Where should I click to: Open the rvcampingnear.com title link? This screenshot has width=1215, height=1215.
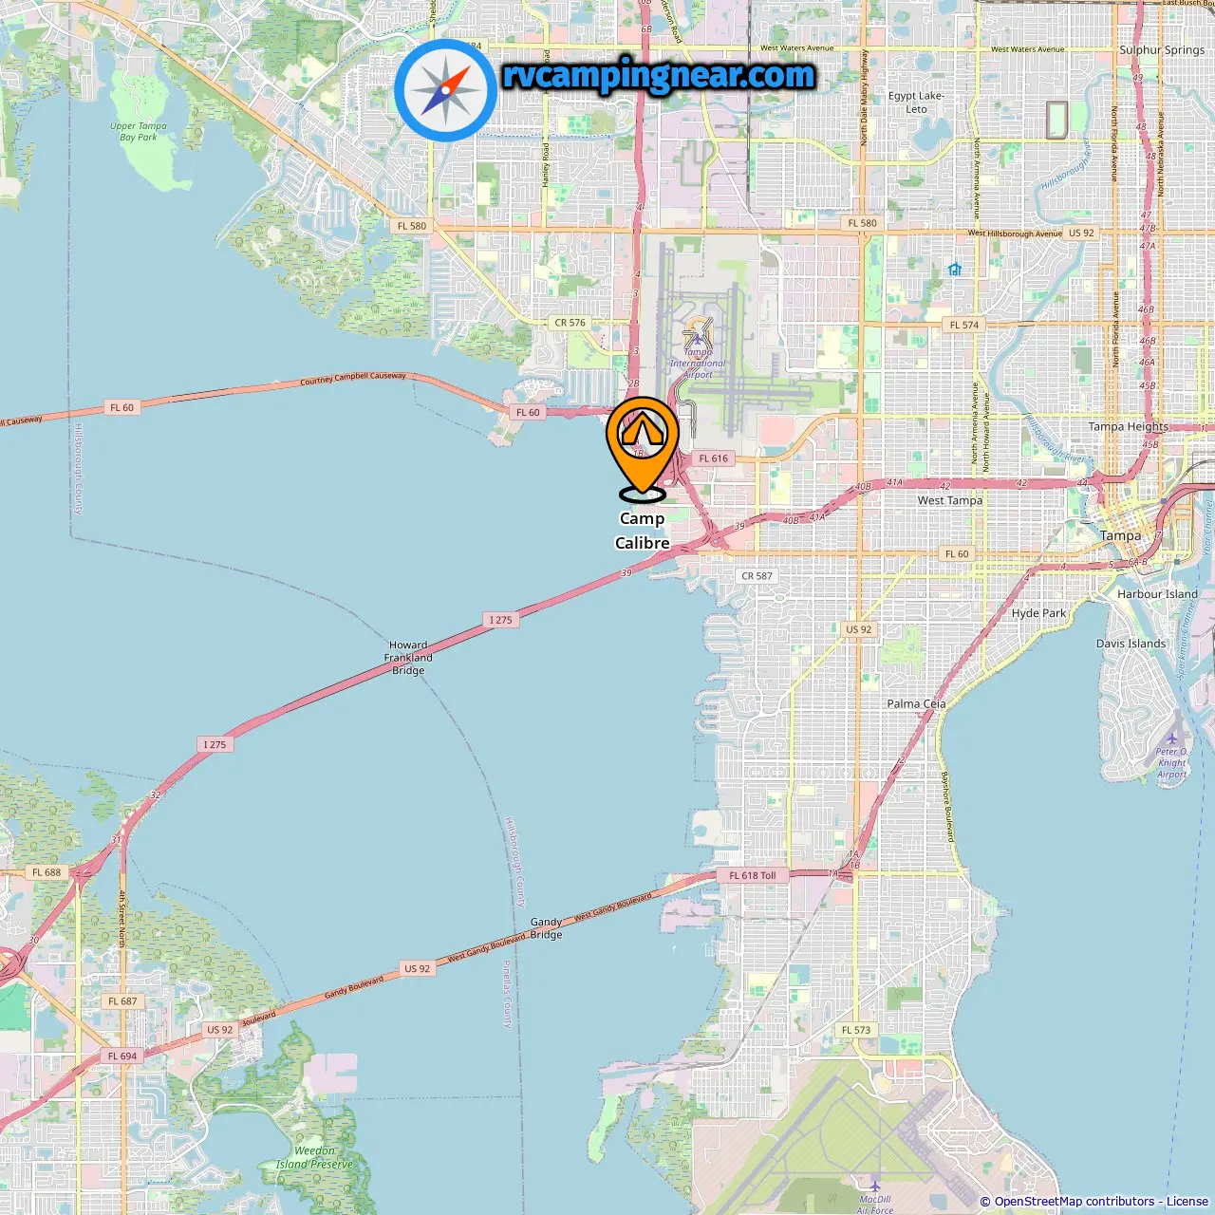coord(659,76)
